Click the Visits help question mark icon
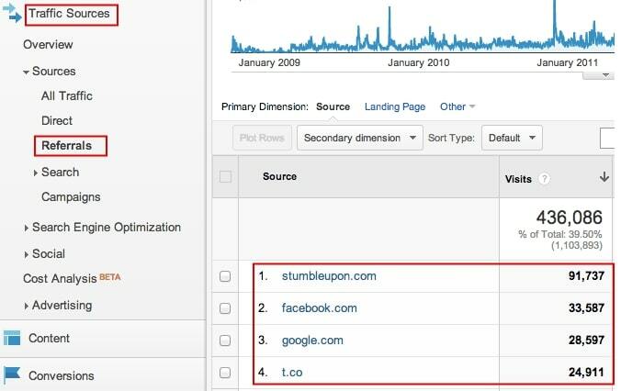Viewport: 621px width, 391px height. tap(545, 179)
